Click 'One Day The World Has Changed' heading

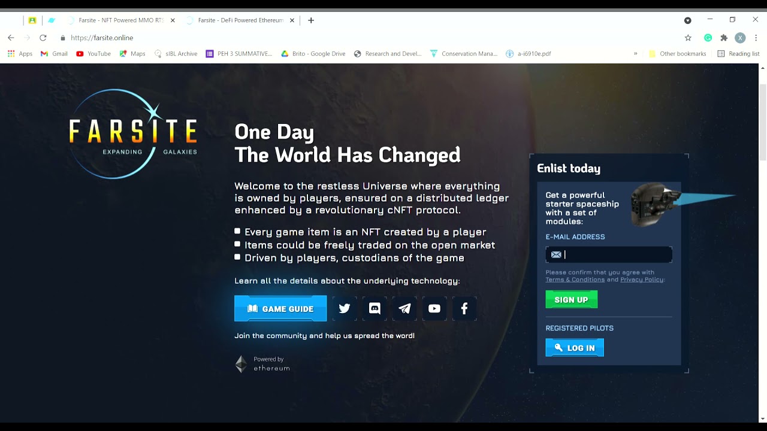pos(347,143)
